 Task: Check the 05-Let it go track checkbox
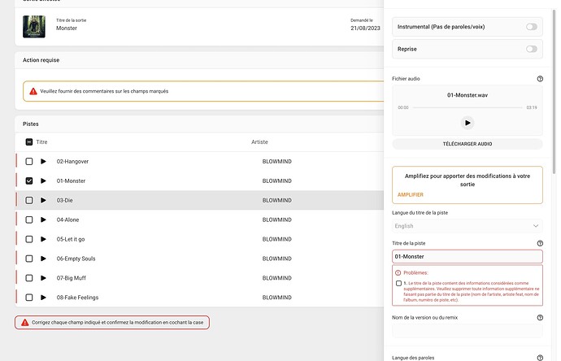pos(29,239)
